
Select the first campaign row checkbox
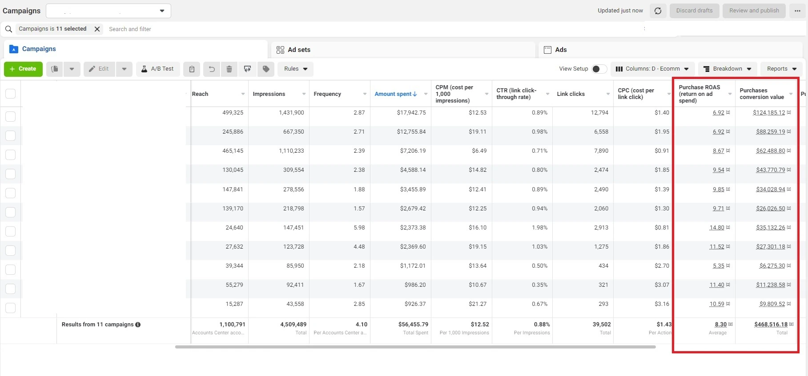[x=10, y=116]
